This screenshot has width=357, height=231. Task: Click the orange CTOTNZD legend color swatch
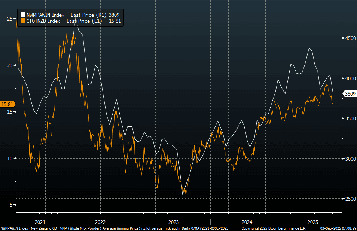tap(22, 21)
